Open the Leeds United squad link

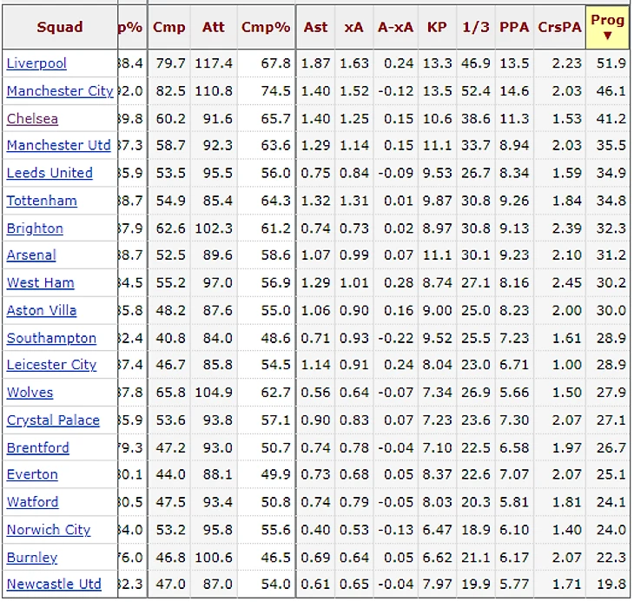[50, 173]
